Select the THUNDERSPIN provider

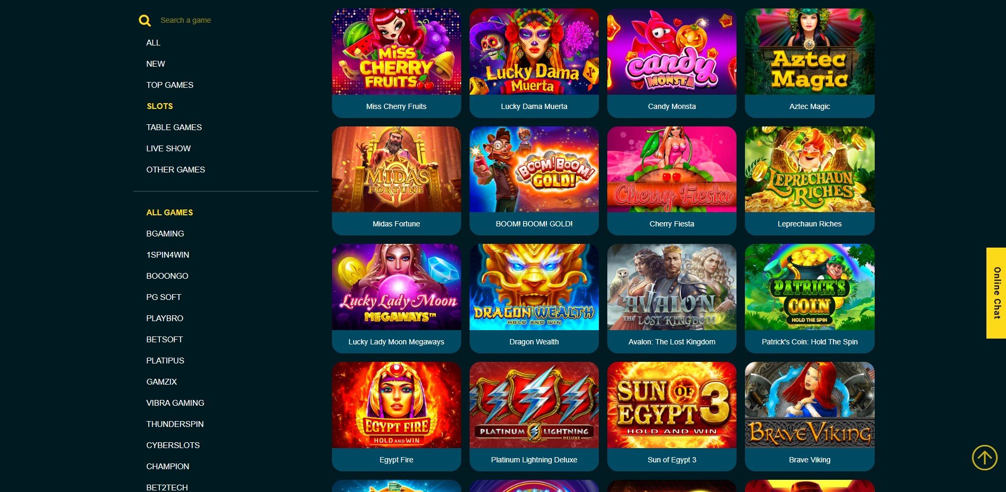click(x=175, y=424)
